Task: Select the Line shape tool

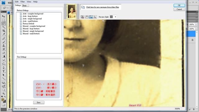Action: pyautogui.click(x=3, y=79)
